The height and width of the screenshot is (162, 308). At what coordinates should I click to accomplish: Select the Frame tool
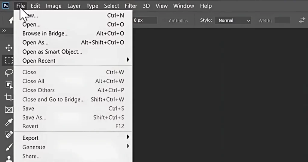pos(9,110)
